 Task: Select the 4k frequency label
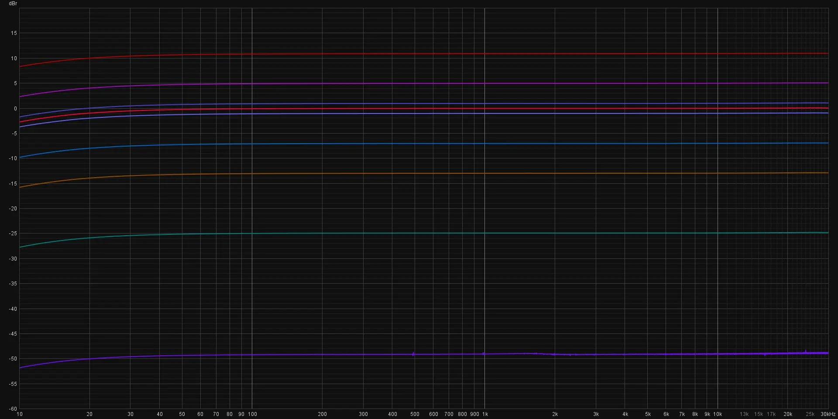click(x=625, y=414)
